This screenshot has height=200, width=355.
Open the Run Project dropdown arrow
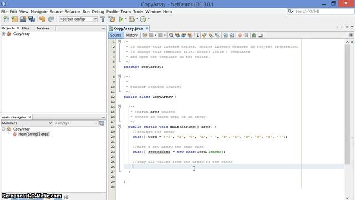126,19
